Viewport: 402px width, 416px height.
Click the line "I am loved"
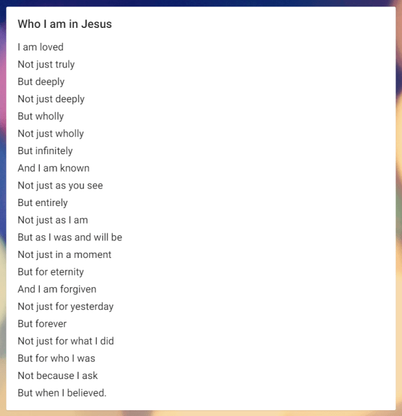[x=40, y=47]
